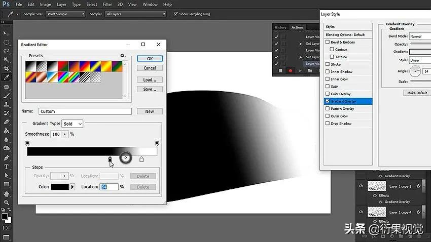Select the Eyedropper tool

click(x=7, y=77)
